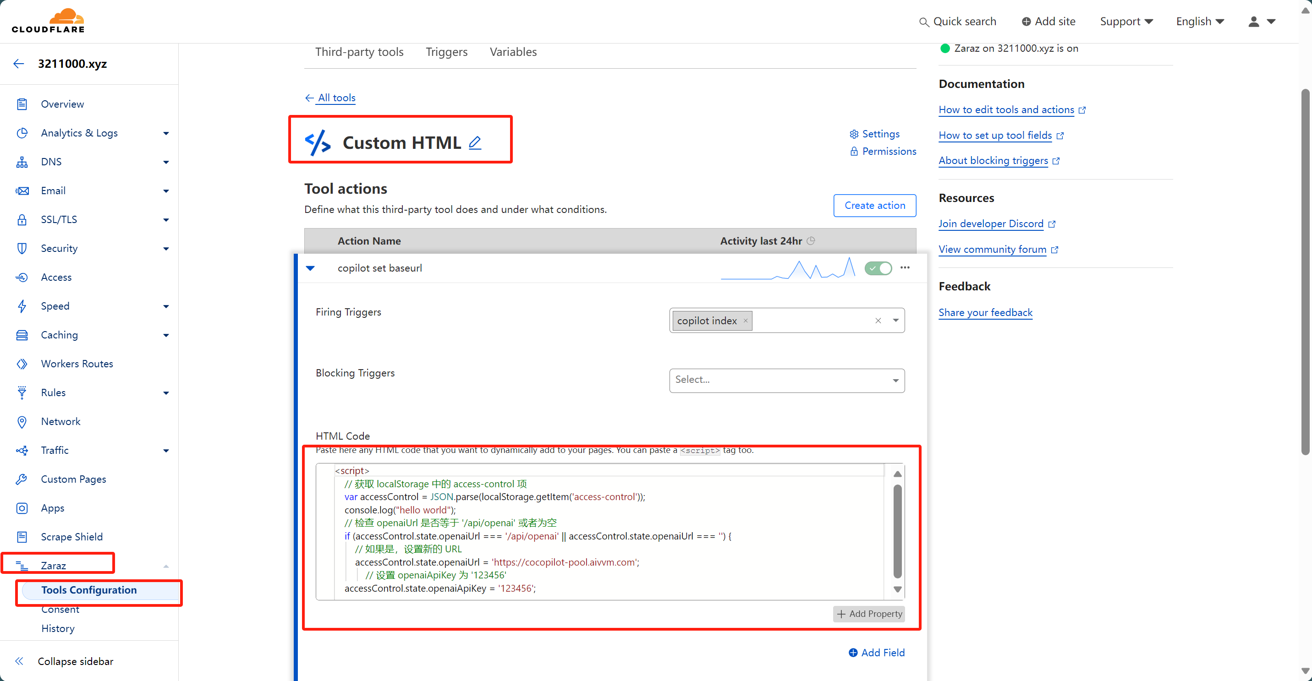
Task: Switch to the Triggers tab
Action: click(447, 52)
